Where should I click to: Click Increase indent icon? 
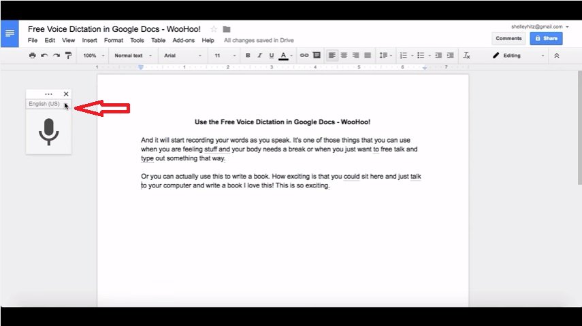[450, 56]
